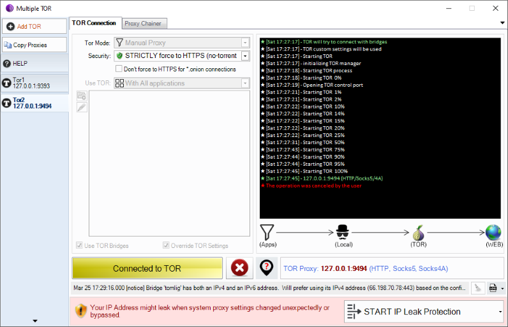Click log line 'TOR custom settings will be used'
508x327 pixels.
pyautogui.click(x=321, y=49)
